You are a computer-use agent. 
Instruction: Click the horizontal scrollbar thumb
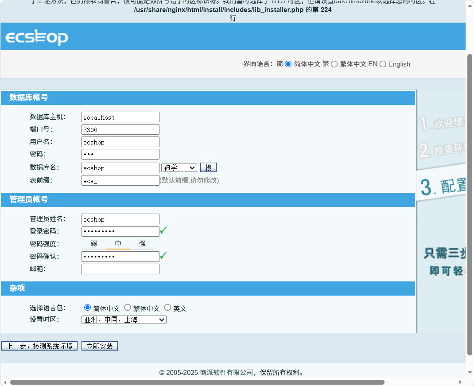[197, 382]
